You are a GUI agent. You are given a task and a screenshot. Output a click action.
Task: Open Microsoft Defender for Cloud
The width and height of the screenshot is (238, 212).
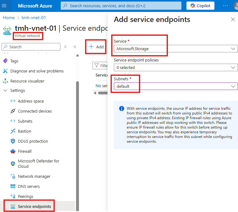click(x=39, y=164)
